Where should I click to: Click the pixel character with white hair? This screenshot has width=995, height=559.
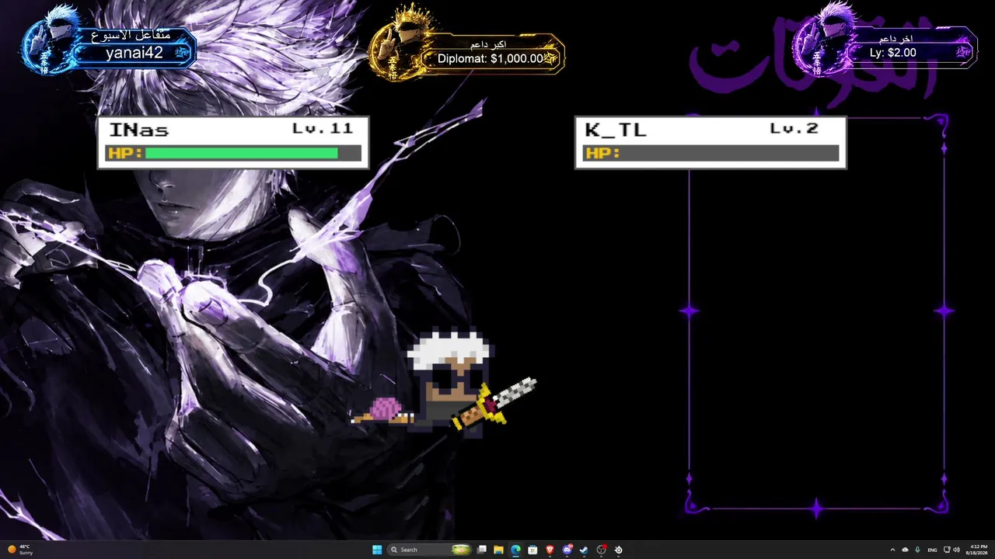tap(449, 383)
